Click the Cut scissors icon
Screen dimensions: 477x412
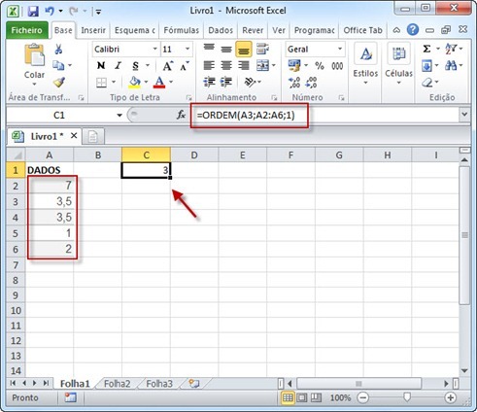58,50
